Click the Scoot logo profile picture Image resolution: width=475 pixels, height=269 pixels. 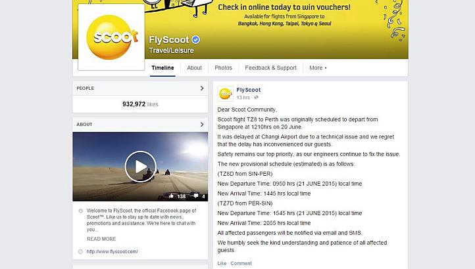[x=111, y=37]
